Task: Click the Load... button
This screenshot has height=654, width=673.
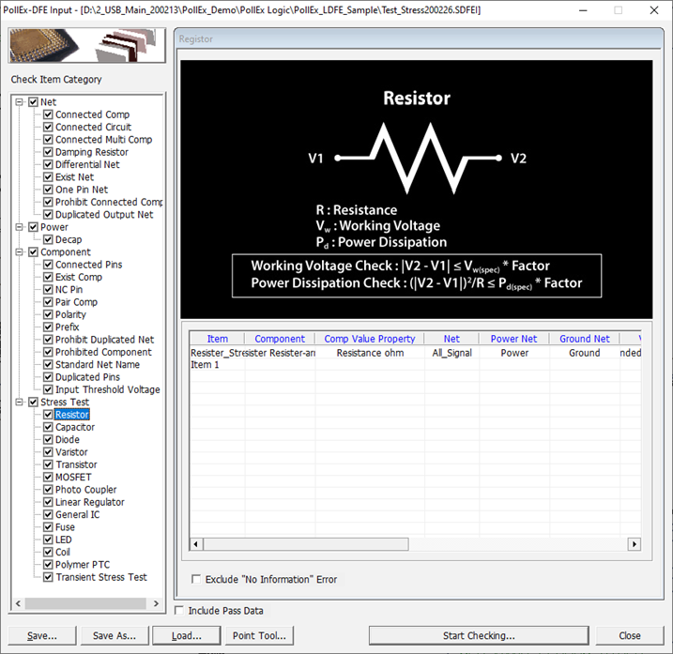Action: [x=186, y=635]
